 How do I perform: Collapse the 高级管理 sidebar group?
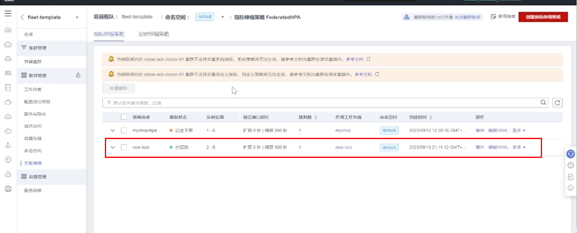point(52,177)
